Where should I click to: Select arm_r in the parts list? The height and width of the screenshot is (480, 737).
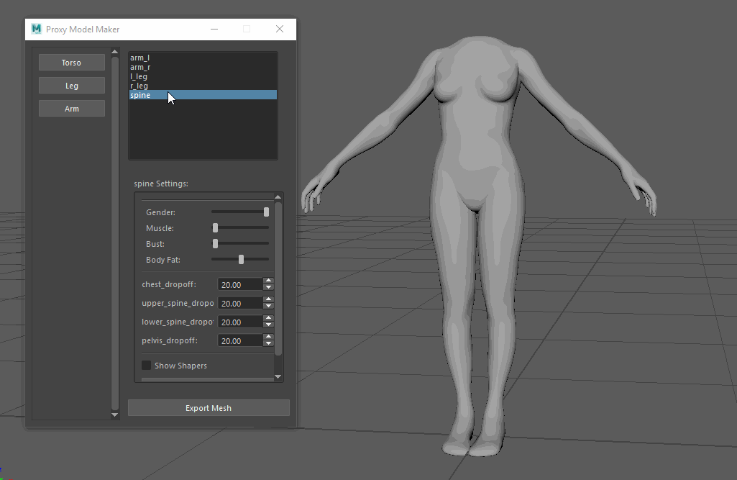pos(140,67)
